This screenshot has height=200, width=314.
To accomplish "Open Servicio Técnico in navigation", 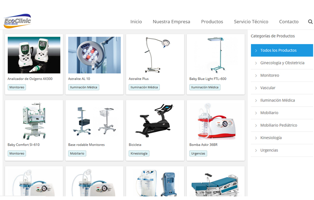I will coord(251,22).
